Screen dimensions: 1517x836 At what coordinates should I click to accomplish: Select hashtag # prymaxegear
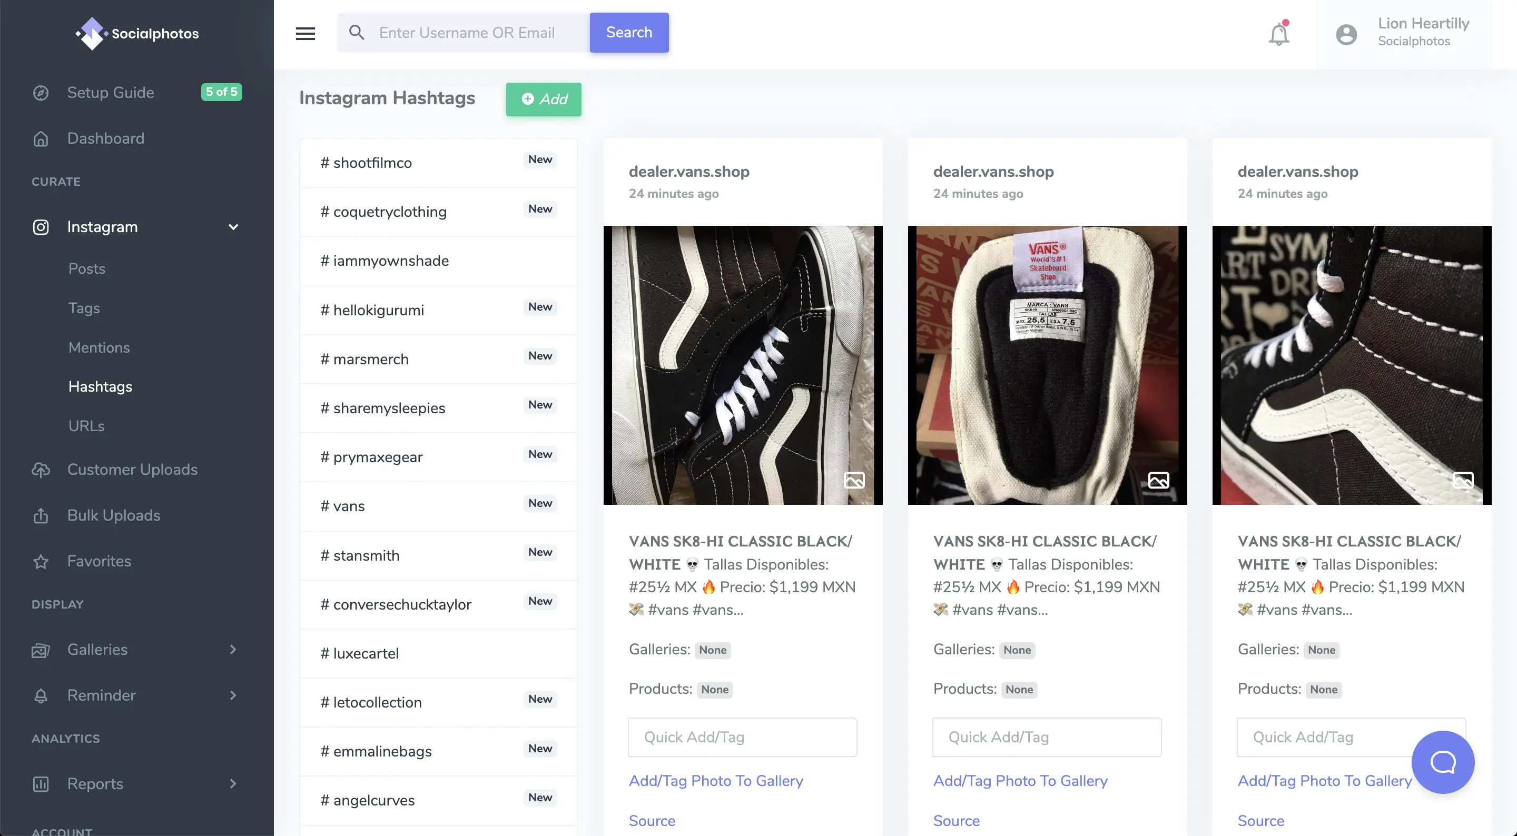(439, 457)
